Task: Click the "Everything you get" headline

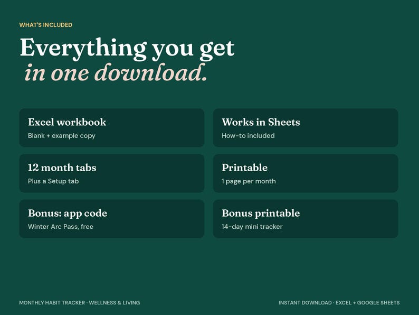Action: (127, 49)
